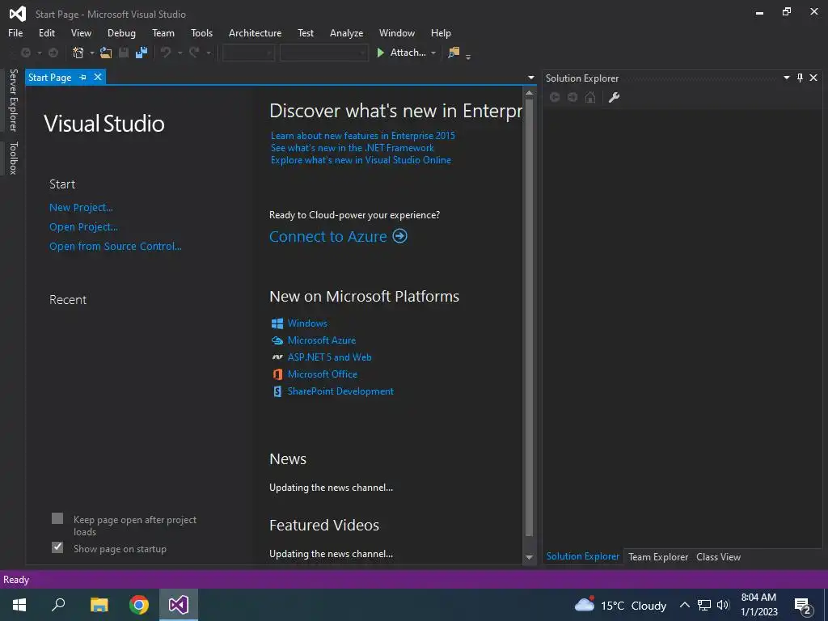
Task: Click the Solution Explorer Forward icon
Action: (572, 97)
